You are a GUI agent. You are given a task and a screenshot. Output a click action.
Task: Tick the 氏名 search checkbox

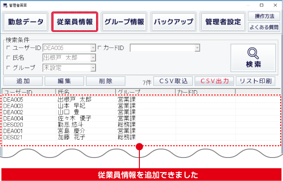click(x=8, y=58)
